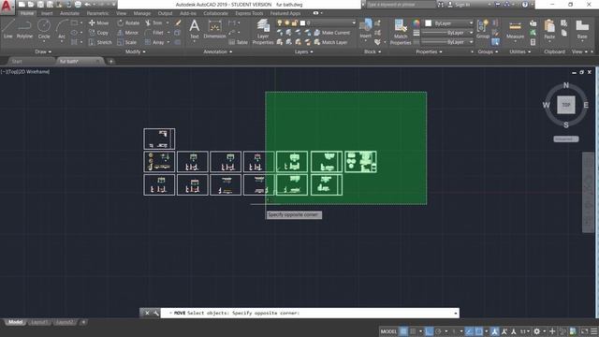The width and height of the screenshot is (599, 337).
Task: Click Make Current layer button
Action: 332,33
